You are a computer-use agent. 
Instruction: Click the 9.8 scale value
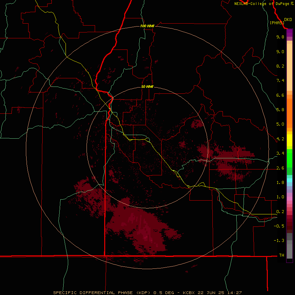(280, 37)
